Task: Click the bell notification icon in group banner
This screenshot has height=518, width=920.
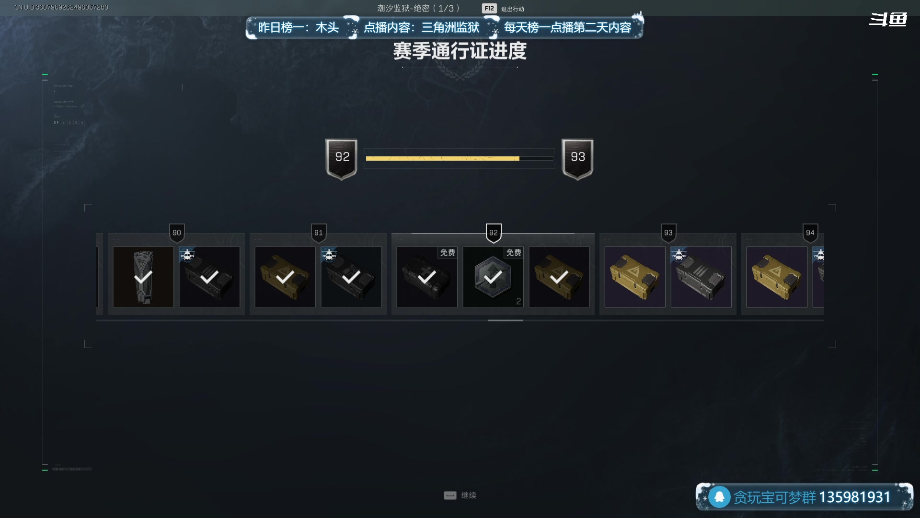Action: (x=719, y=497)
